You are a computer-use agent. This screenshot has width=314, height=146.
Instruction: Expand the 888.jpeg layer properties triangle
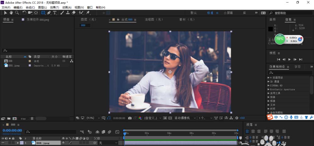(x=18, y=143)
